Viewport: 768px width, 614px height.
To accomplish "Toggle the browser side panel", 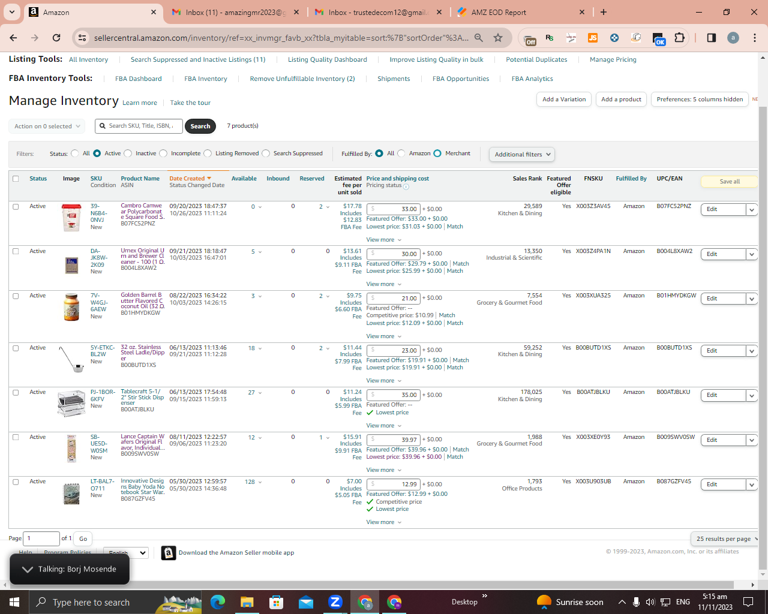I will [712, 38].
